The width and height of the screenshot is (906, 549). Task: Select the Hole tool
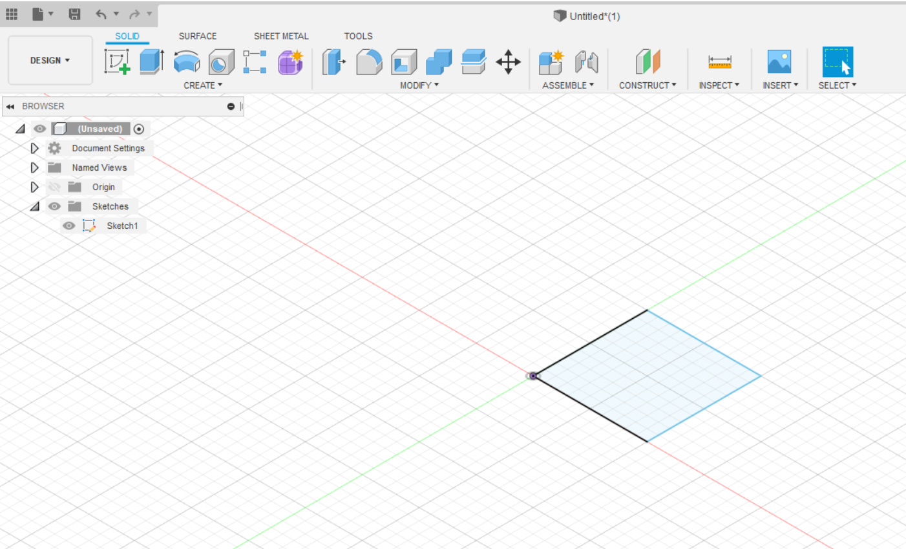(221, 62)
